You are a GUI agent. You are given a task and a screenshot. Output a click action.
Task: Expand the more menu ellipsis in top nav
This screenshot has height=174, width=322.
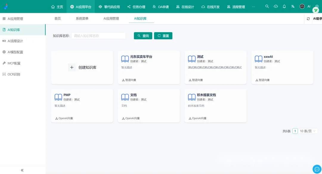pyautogui.click(x=253, y=7)
